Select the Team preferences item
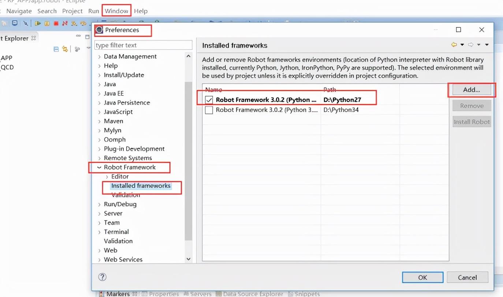 pos(112,223)
